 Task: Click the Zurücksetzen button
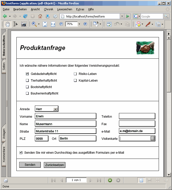tap(55, 165)
